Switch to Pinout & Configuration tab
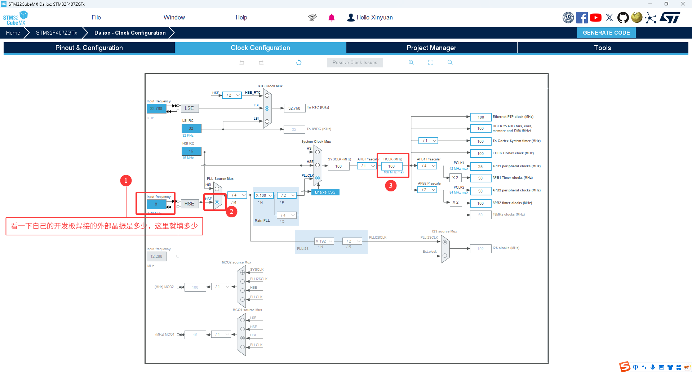 click(x=89, y=48)
